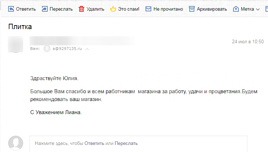268x152 pixels.
Task: Click the partially visible icon after Метка
Action: [267, 9]
